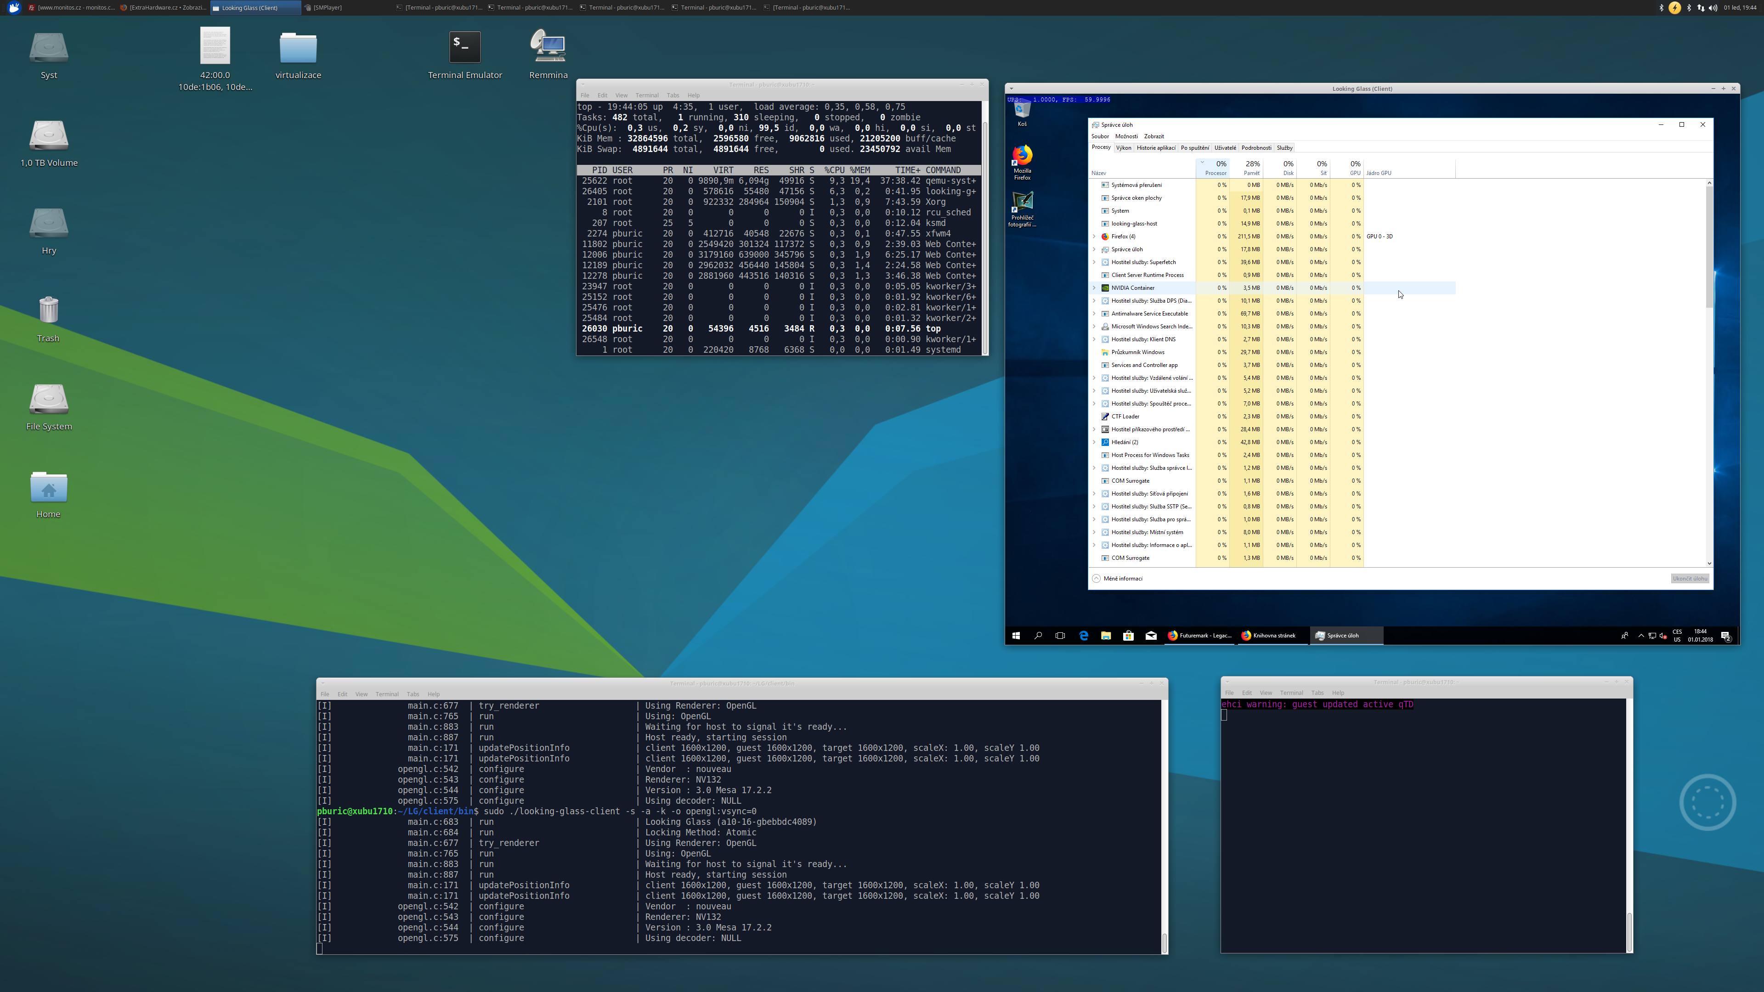
Task: Expand the NVIDIA Container process entry
Action: (1094, 288)
